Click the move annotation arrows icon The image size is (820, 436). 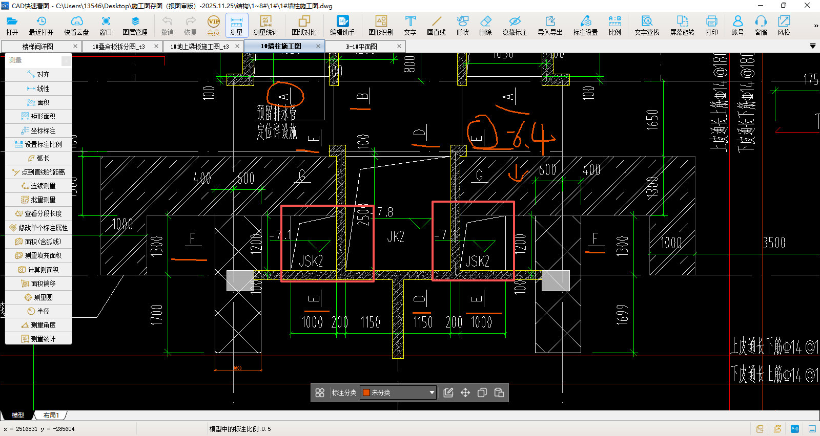pos(465,393)
